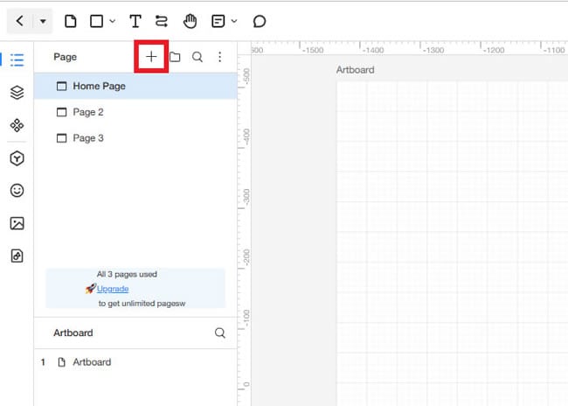
Task: Select the connector line tool
Action: (x=162, y=21)
